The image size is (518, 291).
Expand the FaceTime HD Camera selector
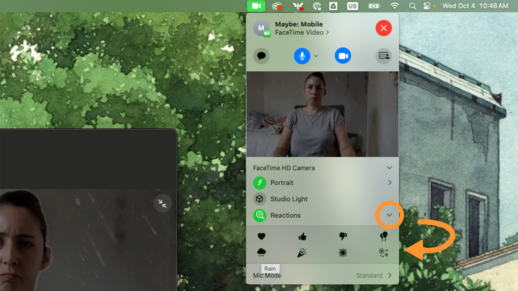[389, 168]
